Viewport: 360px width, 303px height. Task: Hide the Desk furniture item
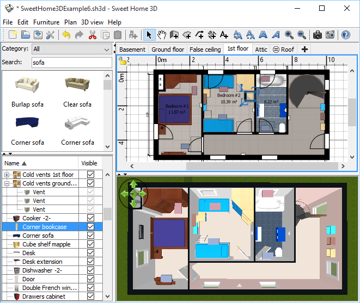(x=90, y=253)
